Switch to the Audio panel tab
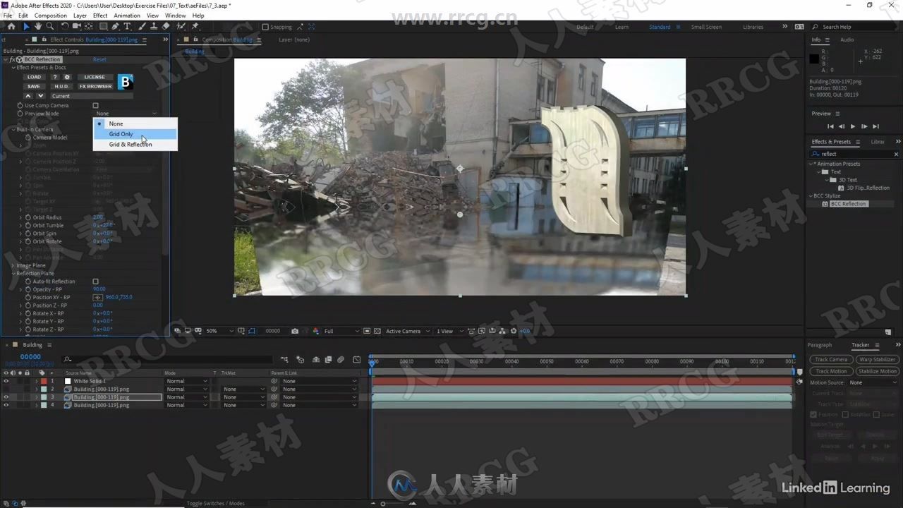The width and height of the screenshot is (903, 508). click(847, 40)
